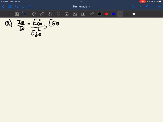Bookmark this page
Viewport: 163px width, 122px height.
tap(23, 7)
